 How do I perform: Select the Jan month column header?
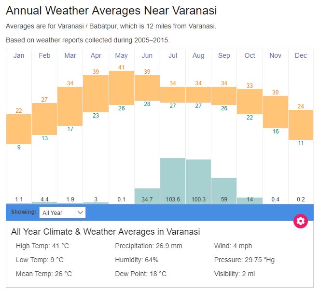(x=19, y=55)
